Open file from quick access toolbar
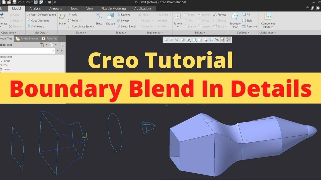Viewport: 321px width, 180px height. pos(9,2)
